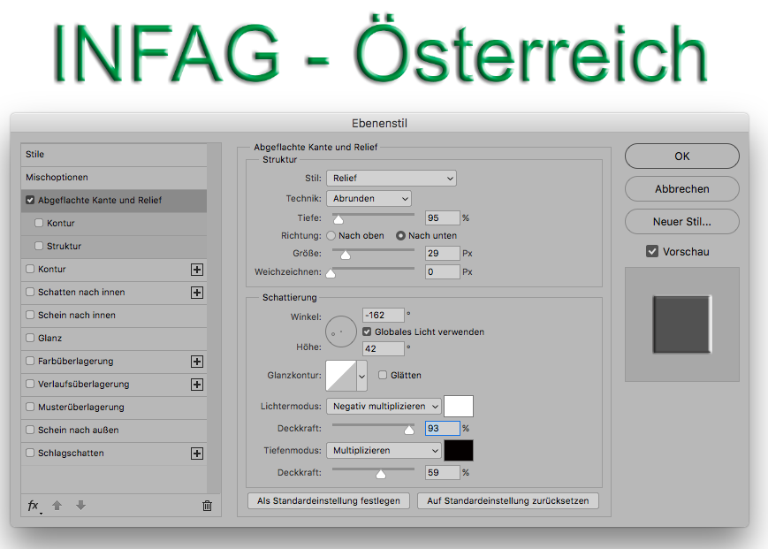Open the Stil dropdown showing Relief
This screenshot has width=768, height=549.
(x=392, y=179)
